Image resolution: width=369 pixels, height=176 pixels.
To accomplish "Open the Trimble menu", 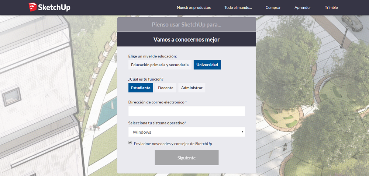I will coord(331,7).
